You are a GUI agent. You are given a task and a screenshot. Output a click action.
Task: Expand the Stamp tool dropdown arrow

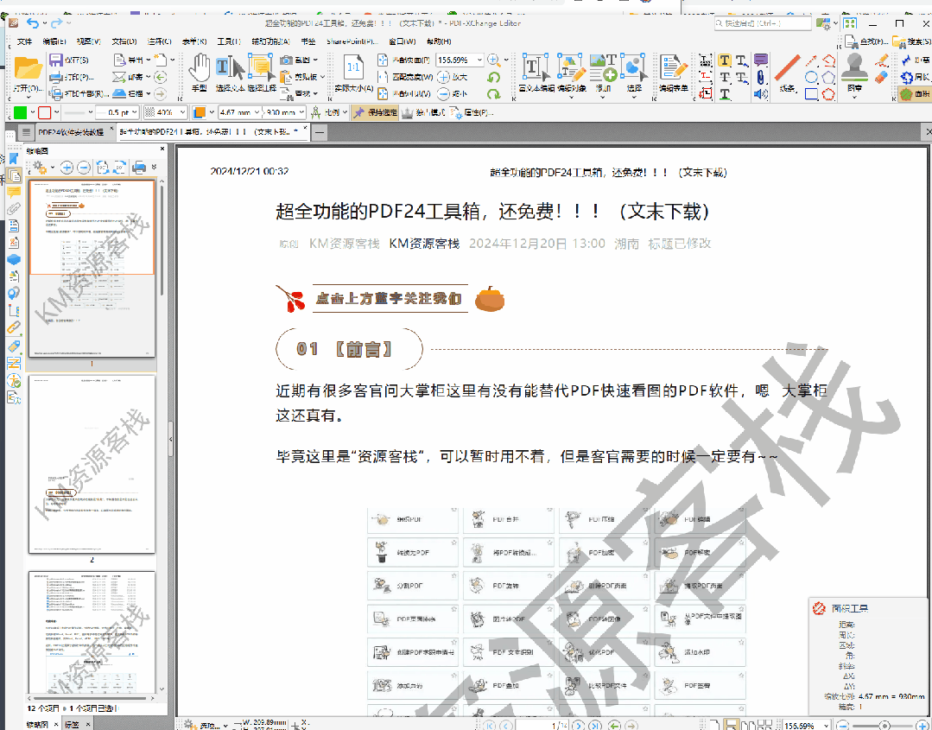(854, 96)
